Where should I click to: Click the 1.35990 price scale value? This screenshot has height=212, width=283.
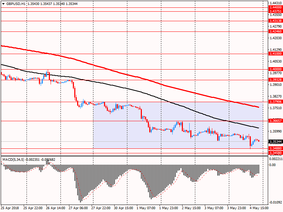point(276,131)
